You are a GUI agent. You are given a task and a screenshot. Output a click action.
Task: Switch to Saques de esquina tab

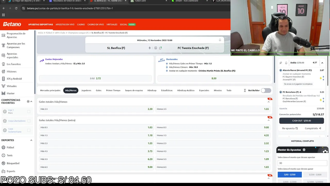[134, 90]
